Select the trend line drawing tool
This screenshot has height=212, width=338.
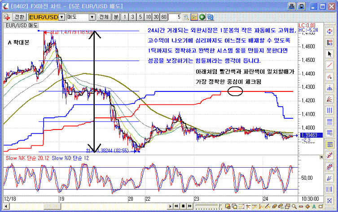pyautogui.click(x=331, y=65)
